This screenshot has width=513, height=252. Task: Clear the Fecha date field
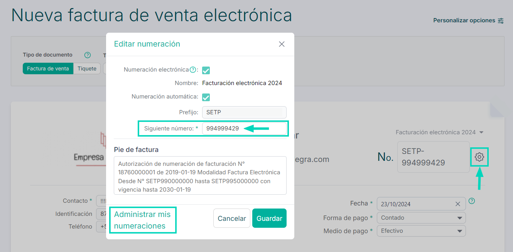pyautogui.click(x=458, y=204)
